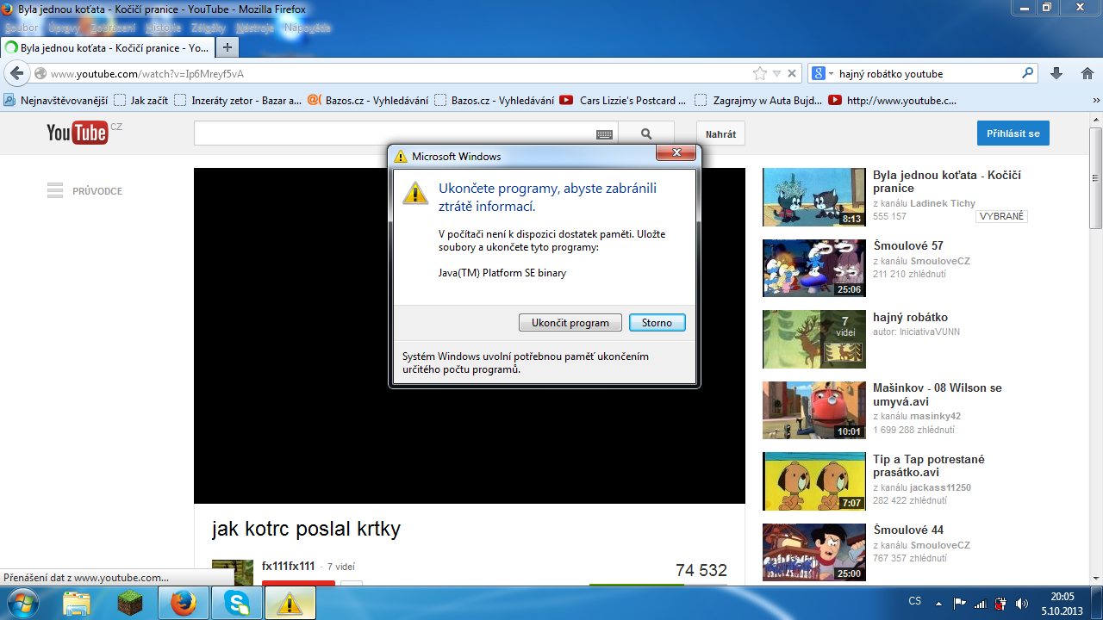
Task: Click the Firefox address bar URL
Action: tap(147, 74)
